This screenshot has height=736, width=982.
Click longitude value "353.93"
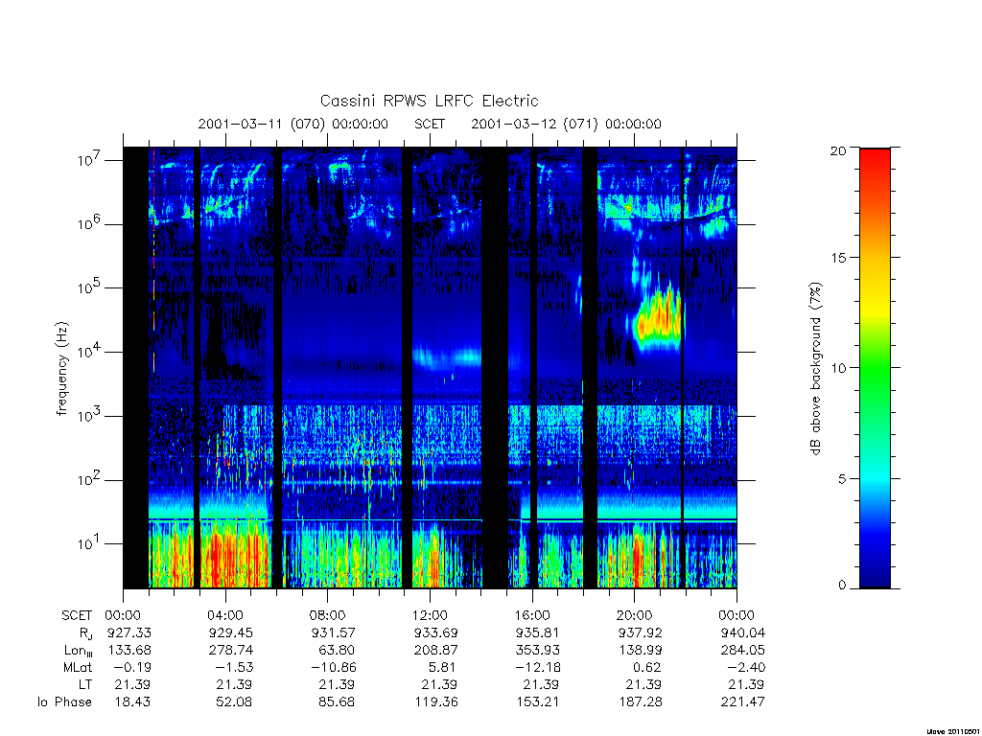tap(538, 651)
